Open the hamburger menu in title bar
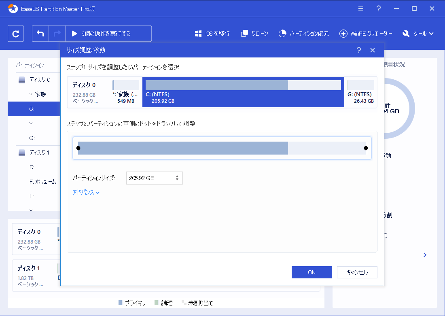 pyautogui.click(x=361, y=8)
